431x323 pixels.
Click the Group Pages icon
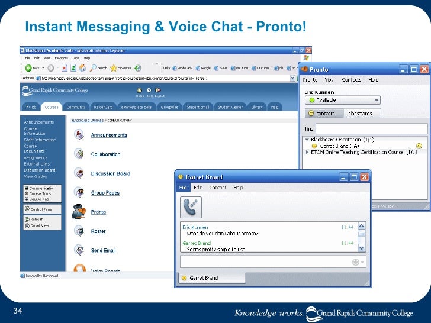79,192
